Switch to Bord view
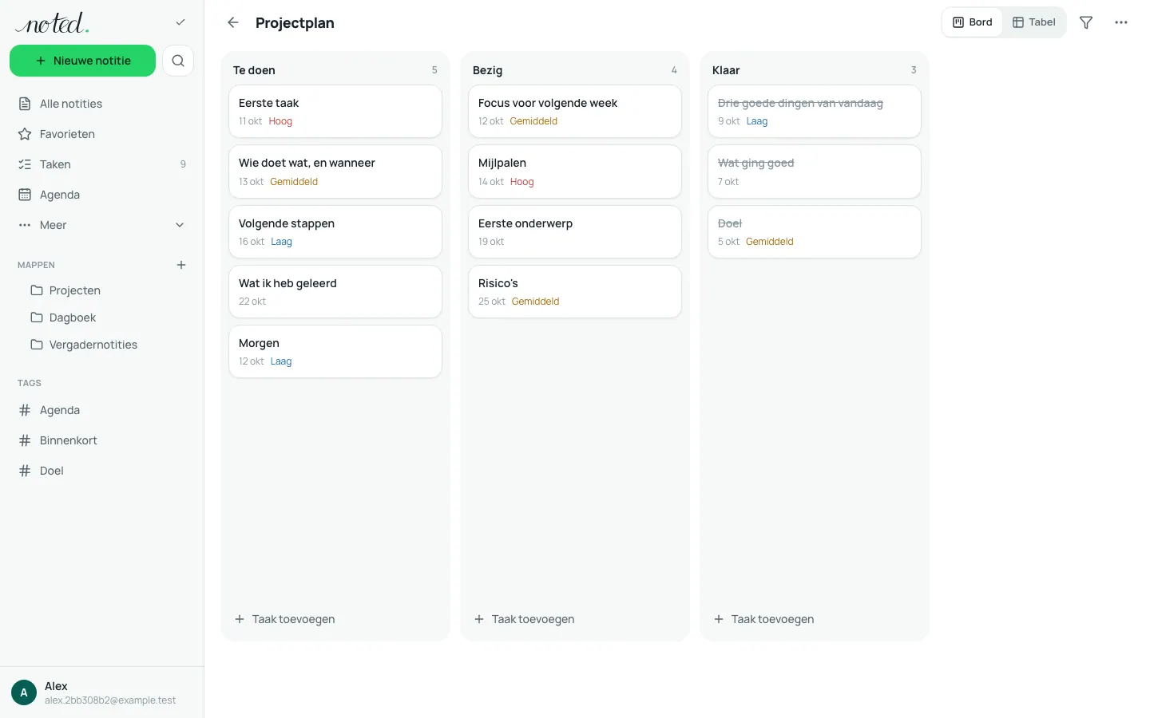The height and width of the screenshot is (718, 1150). [973, 22]
